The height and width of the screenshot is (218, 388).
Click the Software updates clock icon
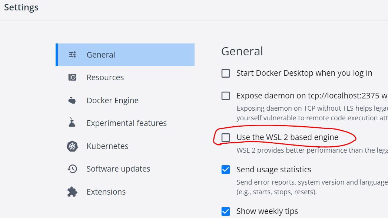tap(72, 169)
